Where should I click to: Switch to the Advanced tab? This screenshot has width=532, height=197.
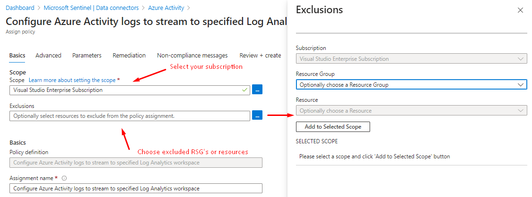[x=48, y=56]
